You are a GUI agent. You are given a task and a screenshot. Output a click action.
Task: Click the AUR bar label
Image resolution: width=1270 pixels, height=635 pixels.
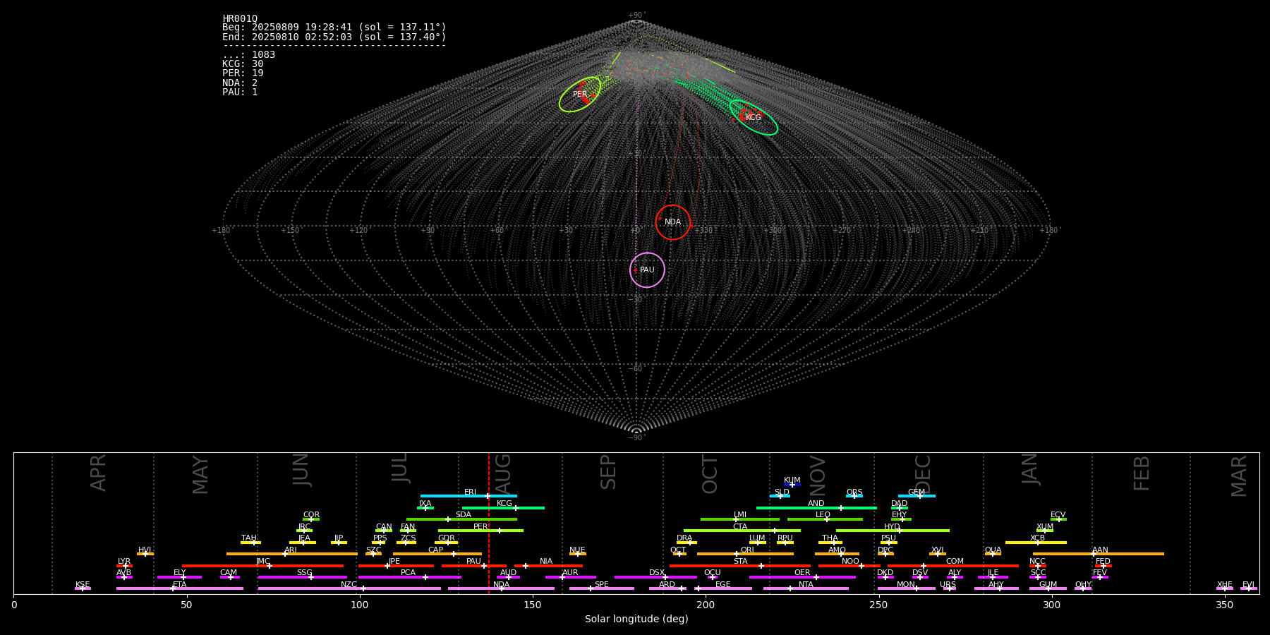(x=570, y=573)
